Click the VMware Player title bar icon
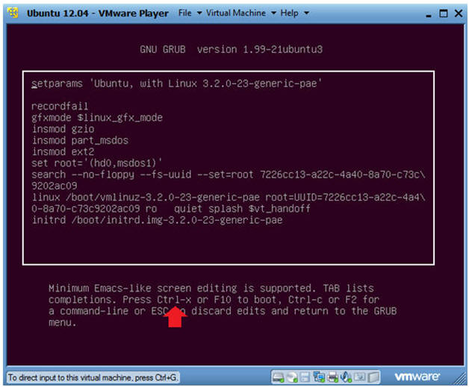The image size is (469, 387). pyautogui.click(x=13, y=13)
